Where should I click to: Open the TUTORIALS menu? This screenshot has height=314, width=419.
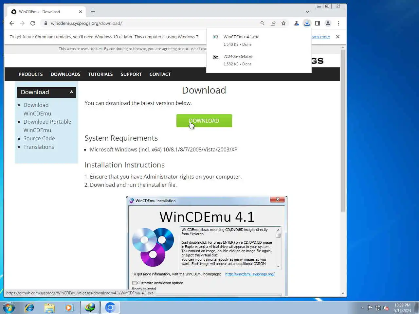pyautogui.click(x=100, y=74)
